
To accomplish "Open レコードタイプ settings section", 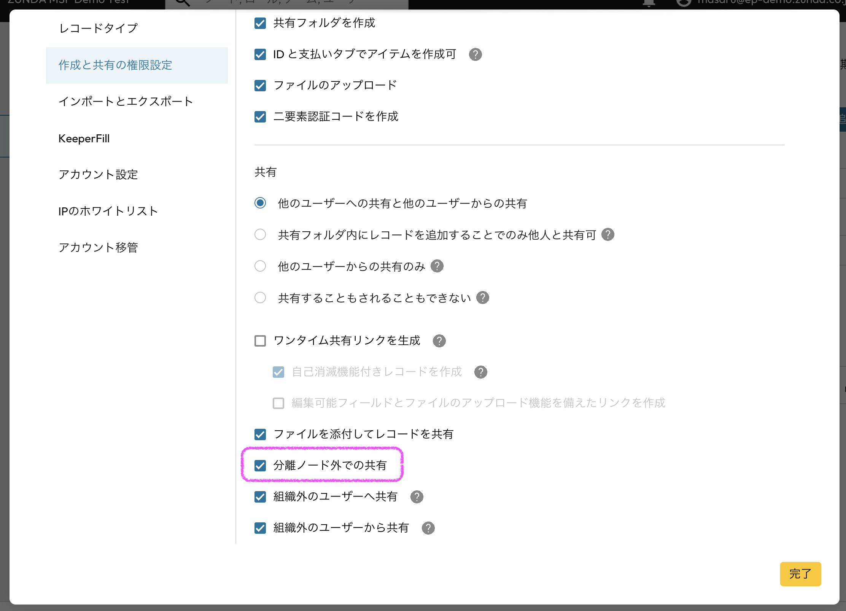I will tap(98, 28).
